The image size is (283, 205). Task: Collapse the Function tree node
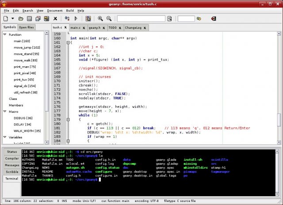5,34
